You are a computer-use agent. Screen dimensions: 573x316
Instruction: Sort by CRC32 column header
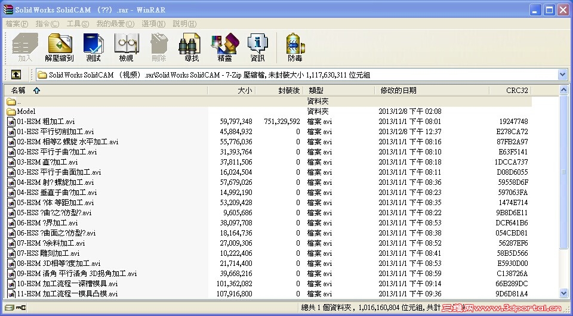pyautogui.click(x=510, y=91)
